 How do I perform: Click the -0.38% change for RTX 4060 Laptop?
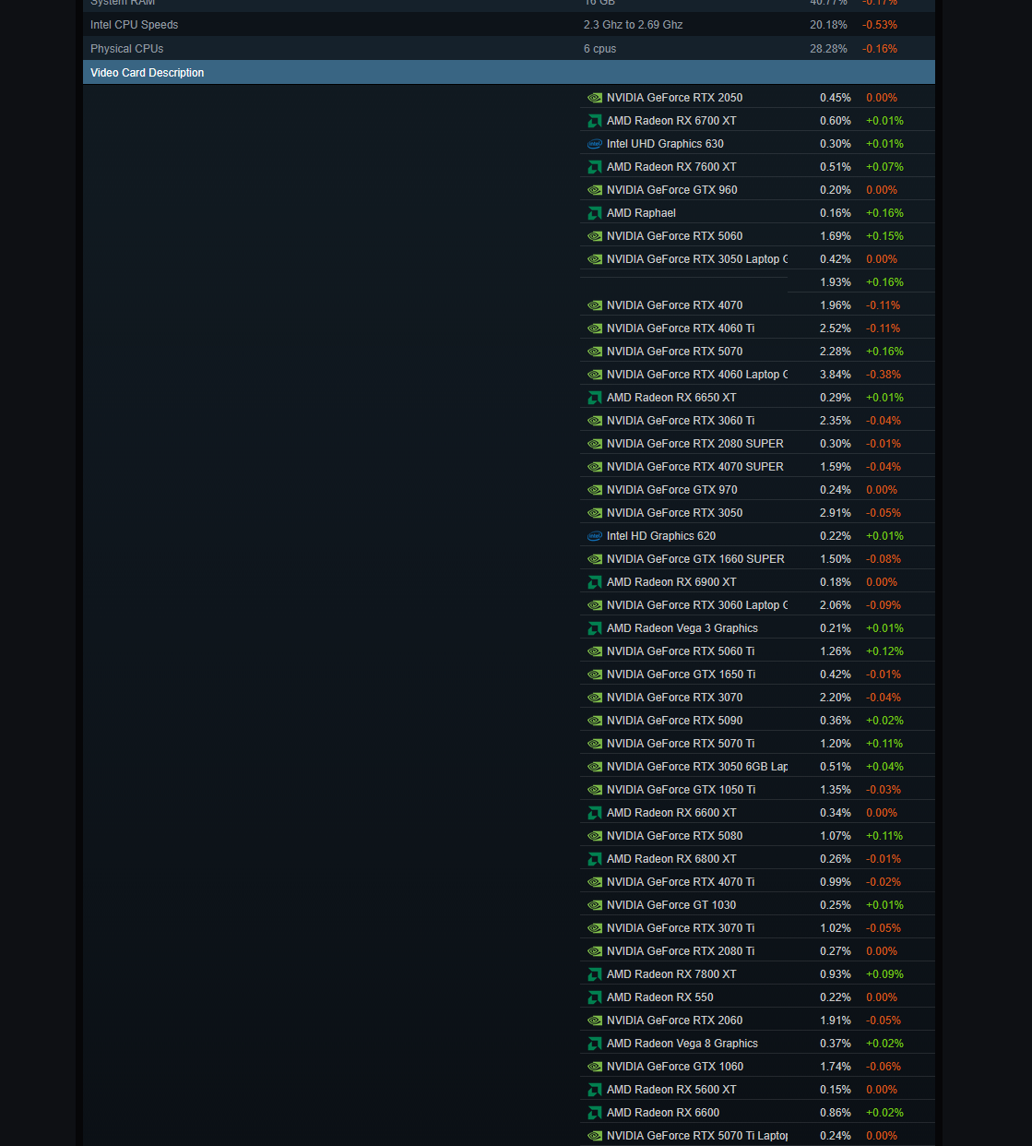coord(884,375)
